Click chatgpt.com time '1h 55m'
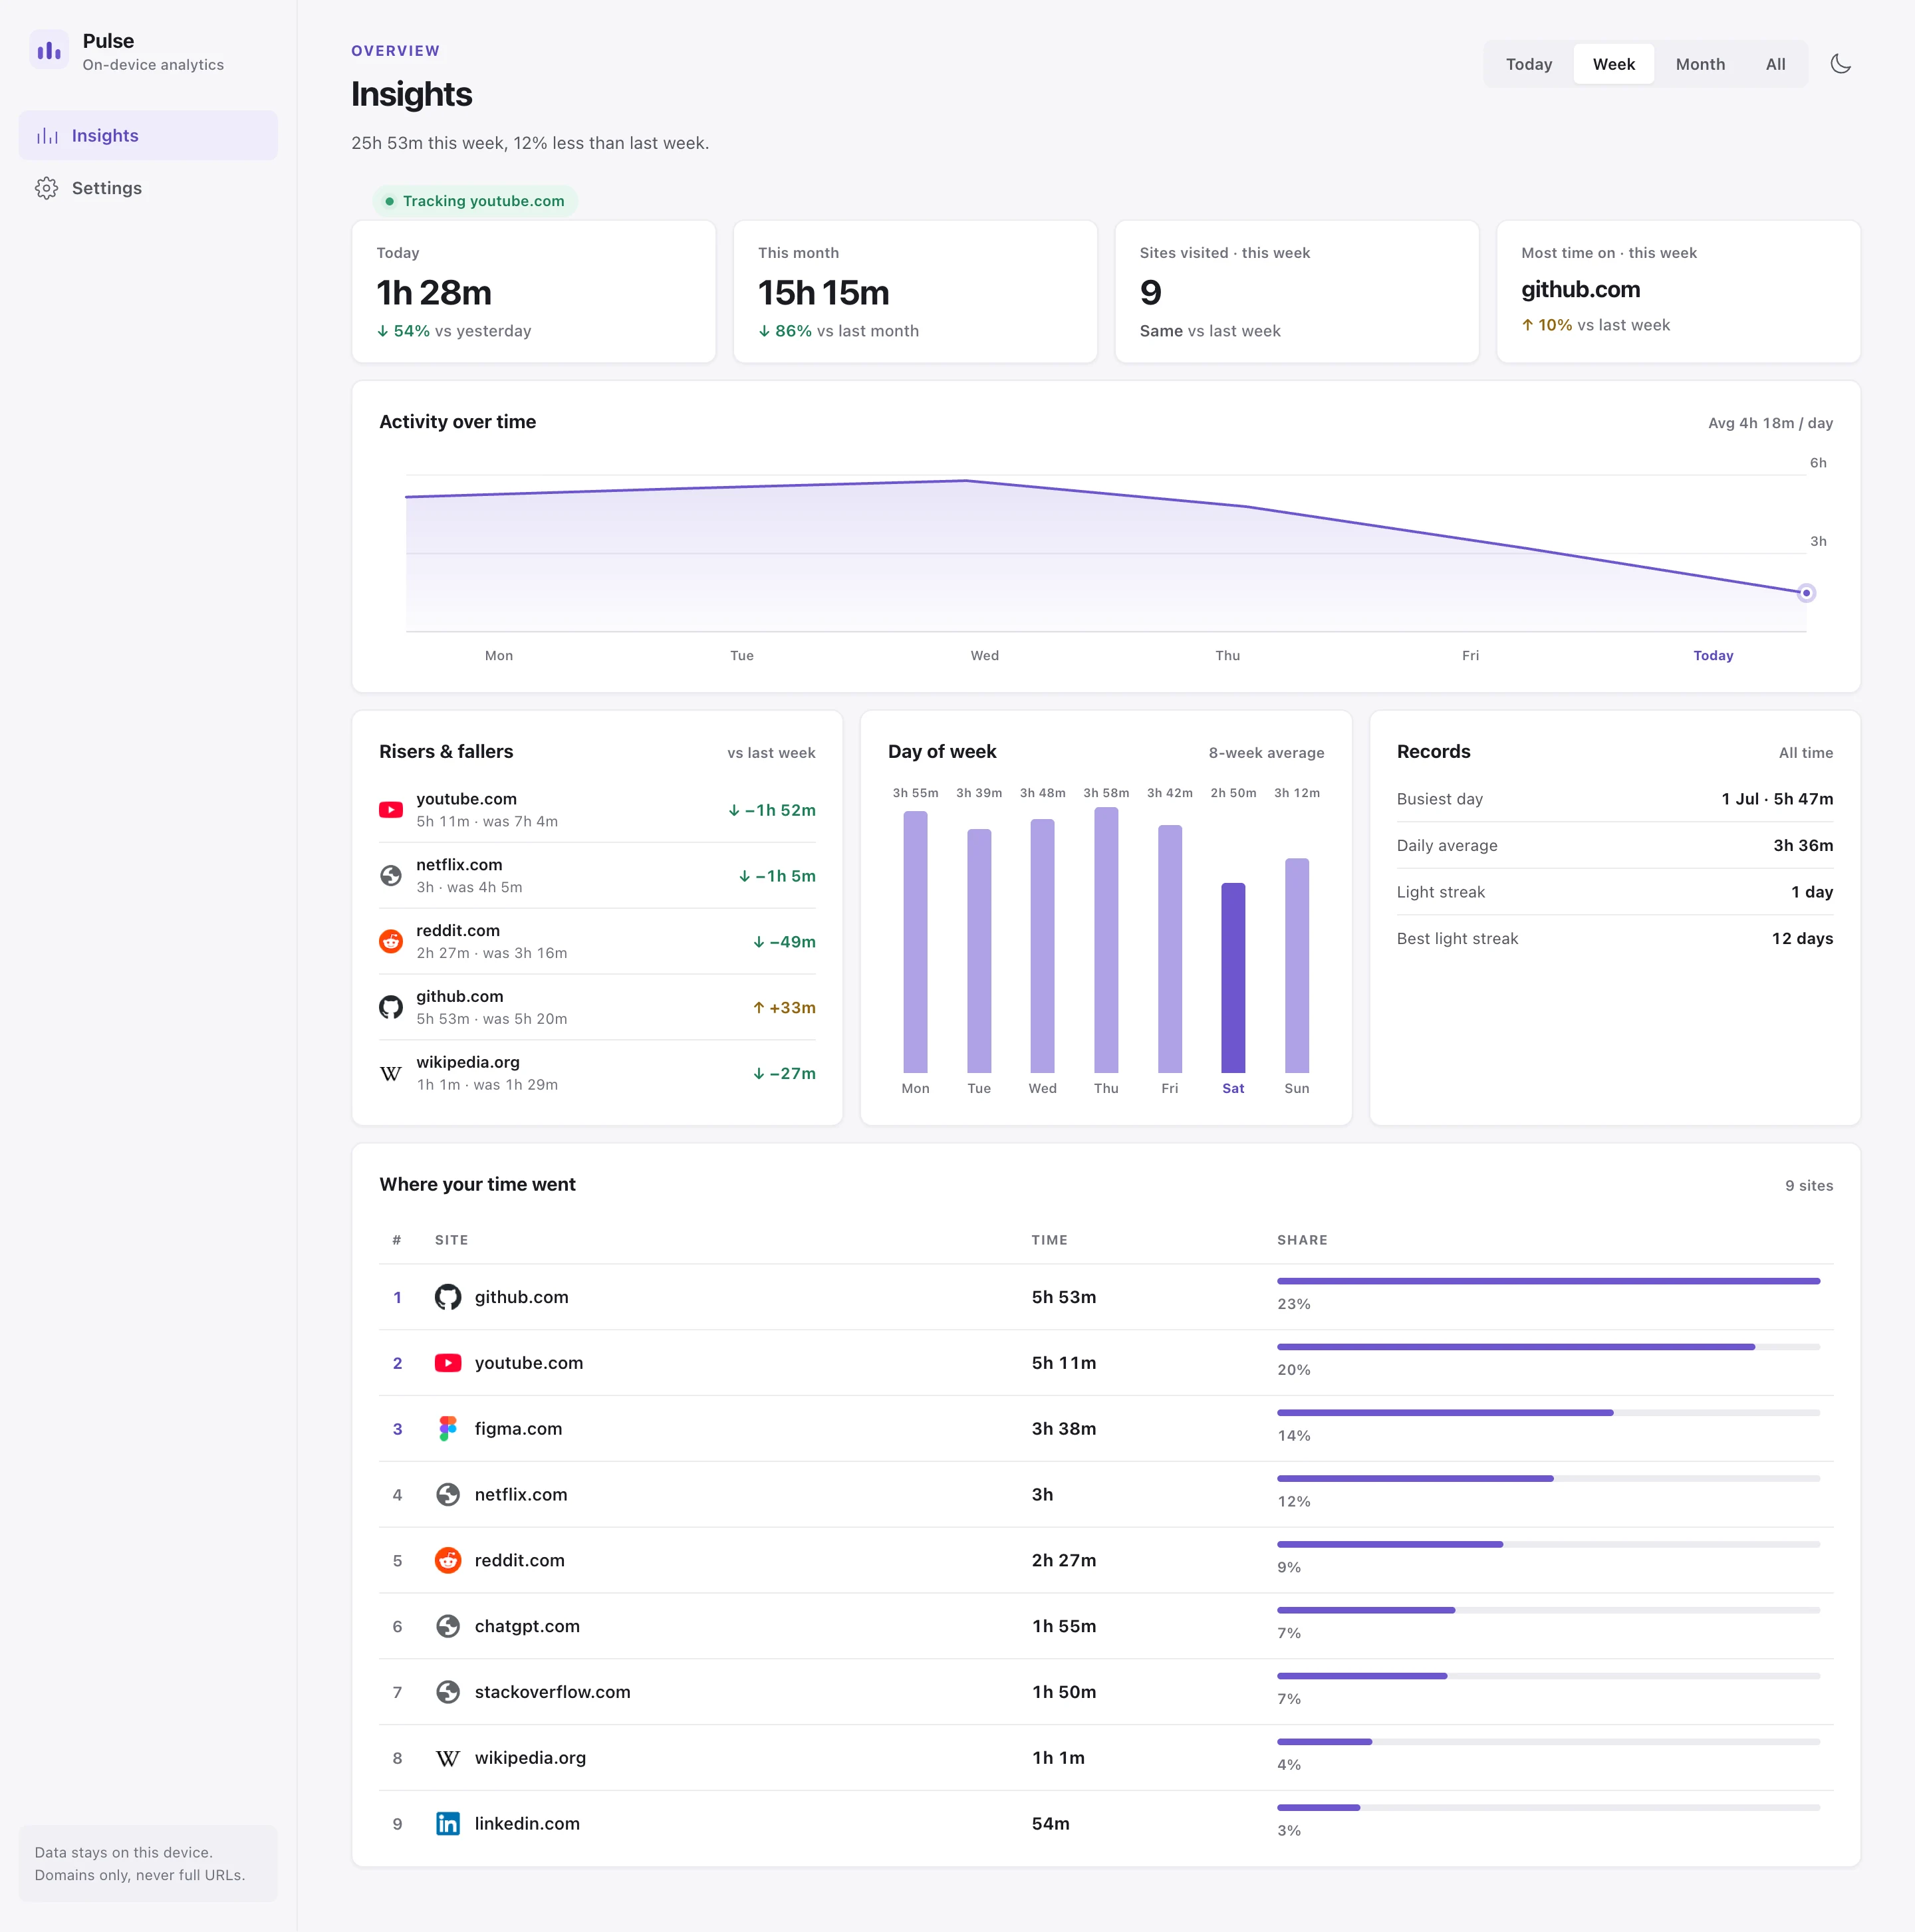Image resolution: width=1915 pixels, height=1932 pixels. click(1064, 1626)
